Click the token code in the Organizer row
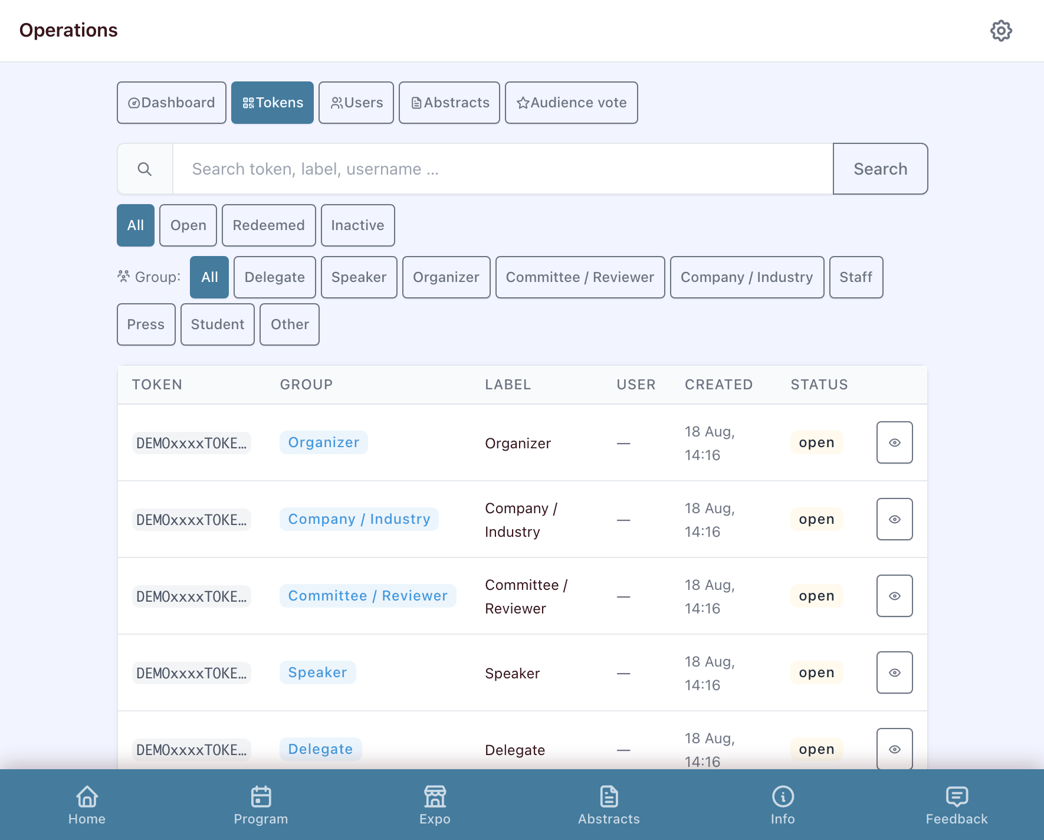This screenshot has width=1044, height=840. pyautogui.click(x=192, y=443)
